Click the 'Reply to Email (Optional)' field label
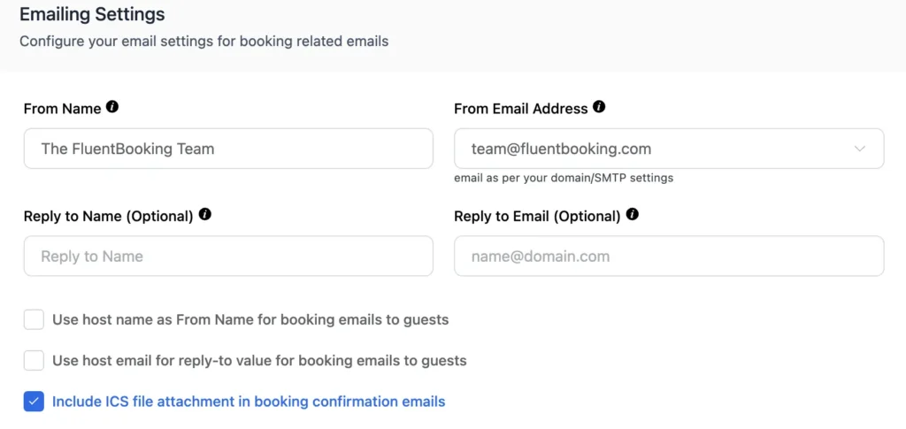Viewport: 906px width, 429px height. (537, 216)
